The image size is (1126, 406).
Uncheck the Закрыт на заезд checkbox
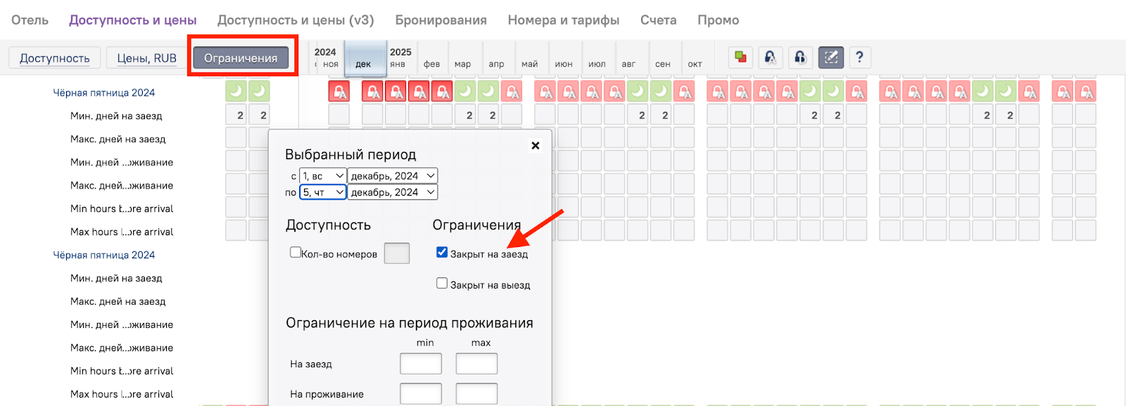click(x=442, y=252)
